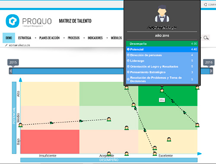Collapse the Potencial row toggle
The height and width of the screenshot is (164, 216).
128,49
